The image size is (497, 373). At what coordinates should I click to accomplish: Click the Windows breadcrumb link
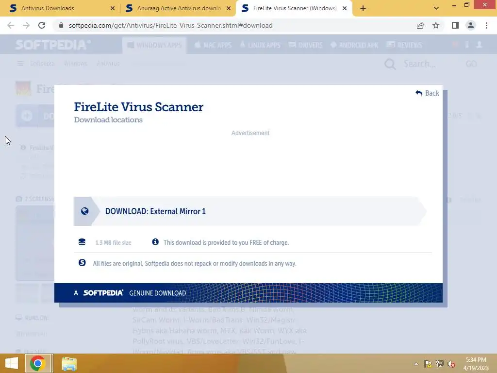click(x=75, y=64)
